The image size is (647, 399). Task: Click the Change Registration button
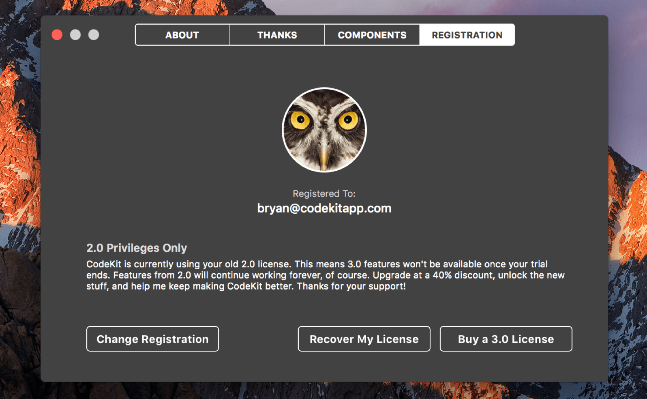tap(152, 339)
